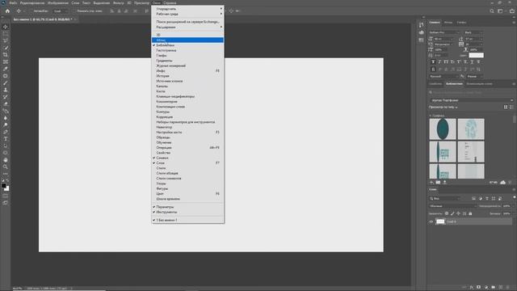Click the library search field
This screenshot has height=291, width=517.
pos(471,92)
